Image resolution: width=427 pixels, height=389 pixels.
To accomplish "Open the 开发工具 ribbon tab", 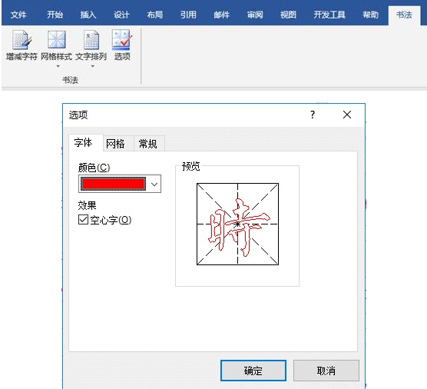I will point(329,15).
